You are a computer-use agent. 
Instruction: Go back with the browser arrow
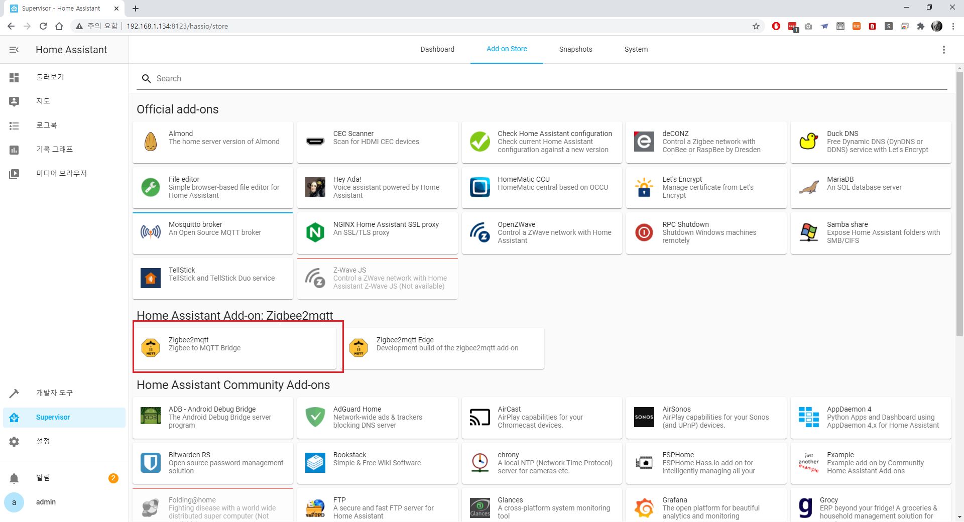pyautogui.click(x=11, y=26)
